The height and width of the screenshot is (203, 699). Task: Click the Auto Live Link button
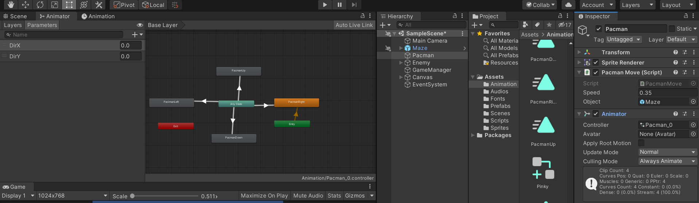point(354,25)
